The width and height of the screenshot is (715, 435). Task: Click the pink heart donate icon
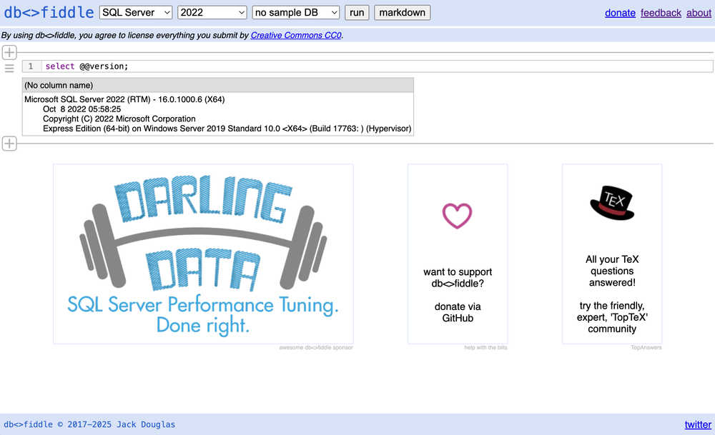[x=457, y=216]
